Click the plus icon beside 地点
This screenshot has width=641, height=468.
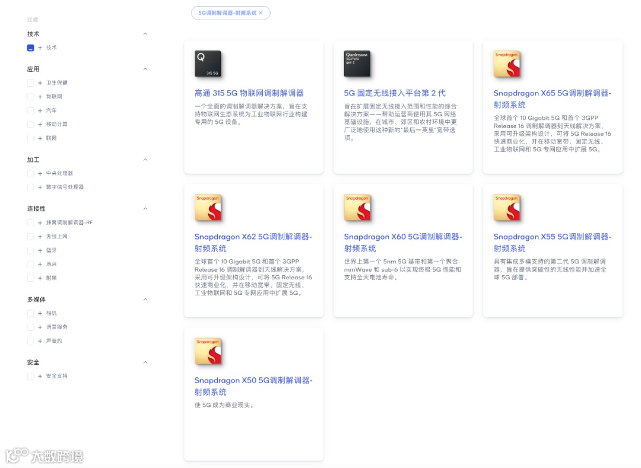(40, 265)
